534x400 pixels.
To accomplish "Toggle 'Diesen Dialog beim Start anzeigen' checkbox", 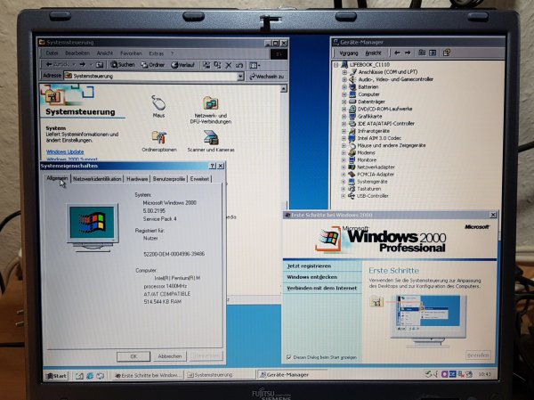I will point(289,357).
